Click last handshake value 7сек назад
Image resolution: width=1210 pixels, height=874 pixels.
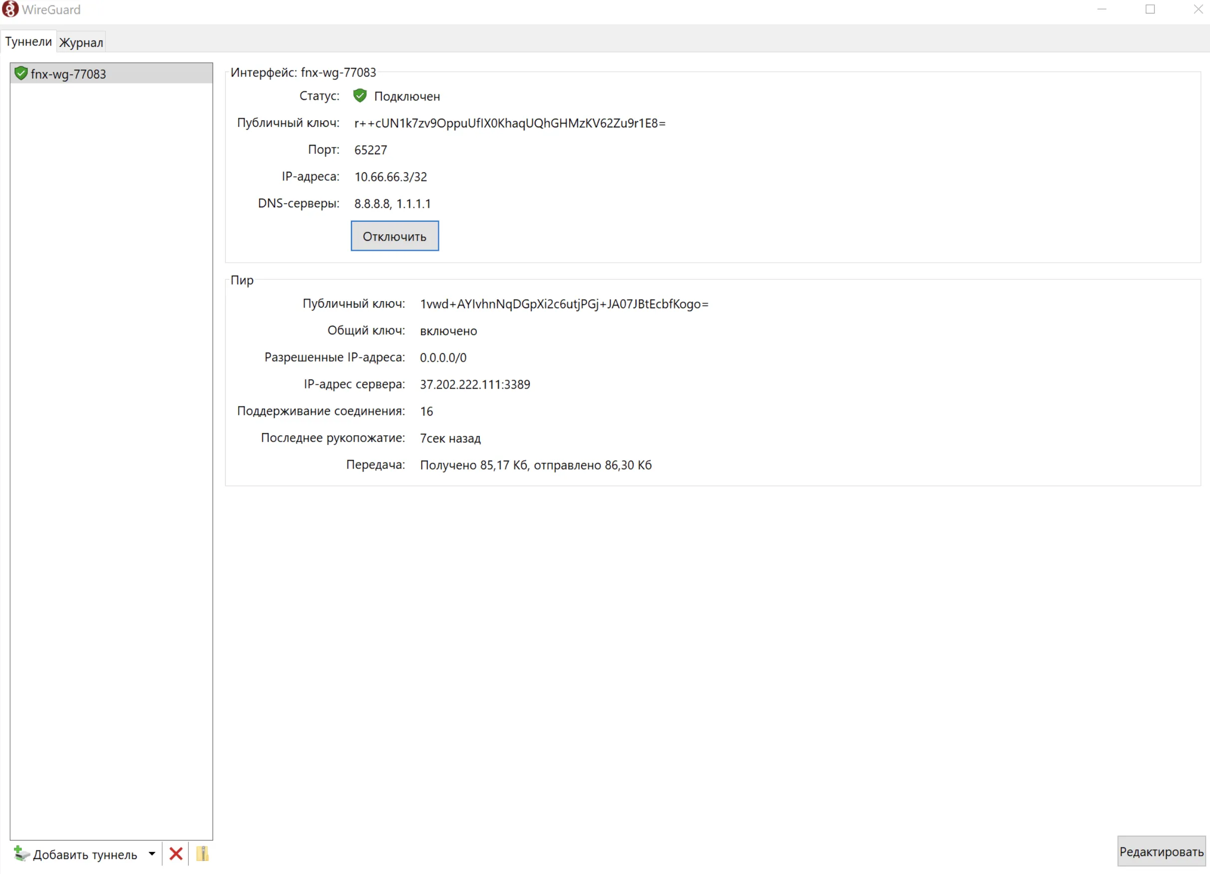pyautogui.click(x=450, y=438)
